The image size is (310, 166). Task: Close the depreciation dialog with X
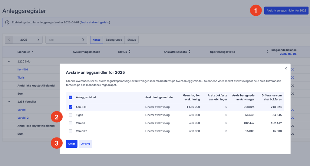point(285,69)
